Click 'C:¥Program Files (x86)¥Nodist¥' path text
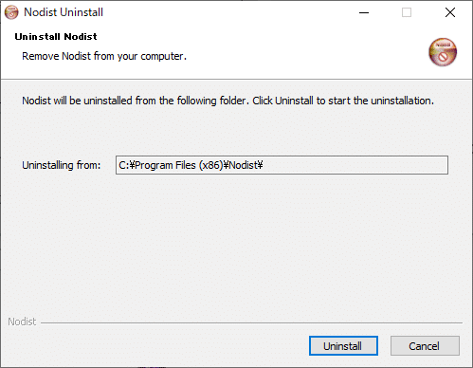The height and width of the screenshot is (368, 473). point(191,165)
